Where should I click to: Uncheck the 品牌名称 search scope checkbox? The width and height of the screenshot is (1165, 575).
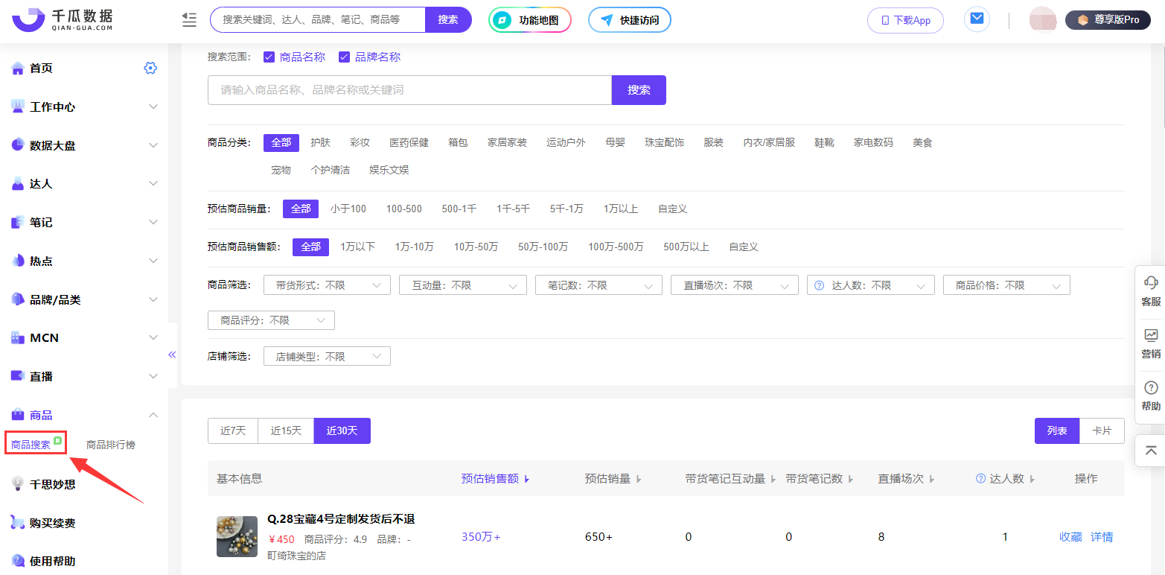pyautogui.click(x=343, y=56)
